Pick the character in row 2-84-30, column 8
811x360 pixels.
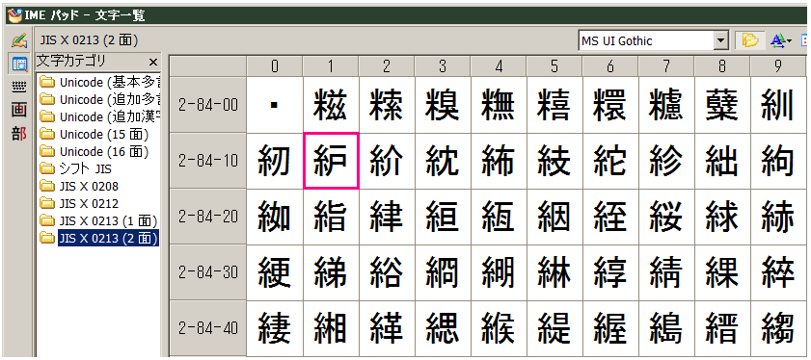(x=722, y=272)
